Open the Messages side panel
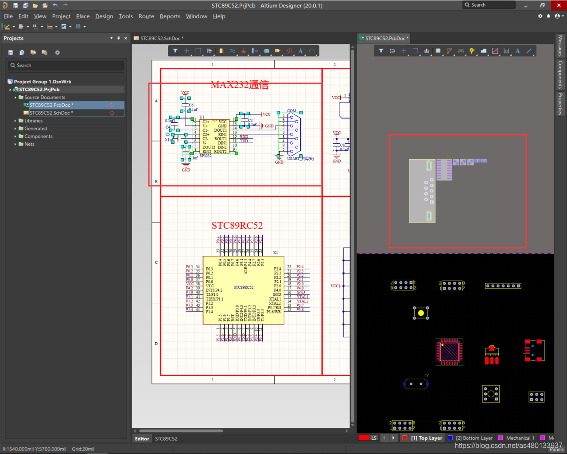Image resolution: width=567 pixels, height=454 pixels. click(560, 46)
